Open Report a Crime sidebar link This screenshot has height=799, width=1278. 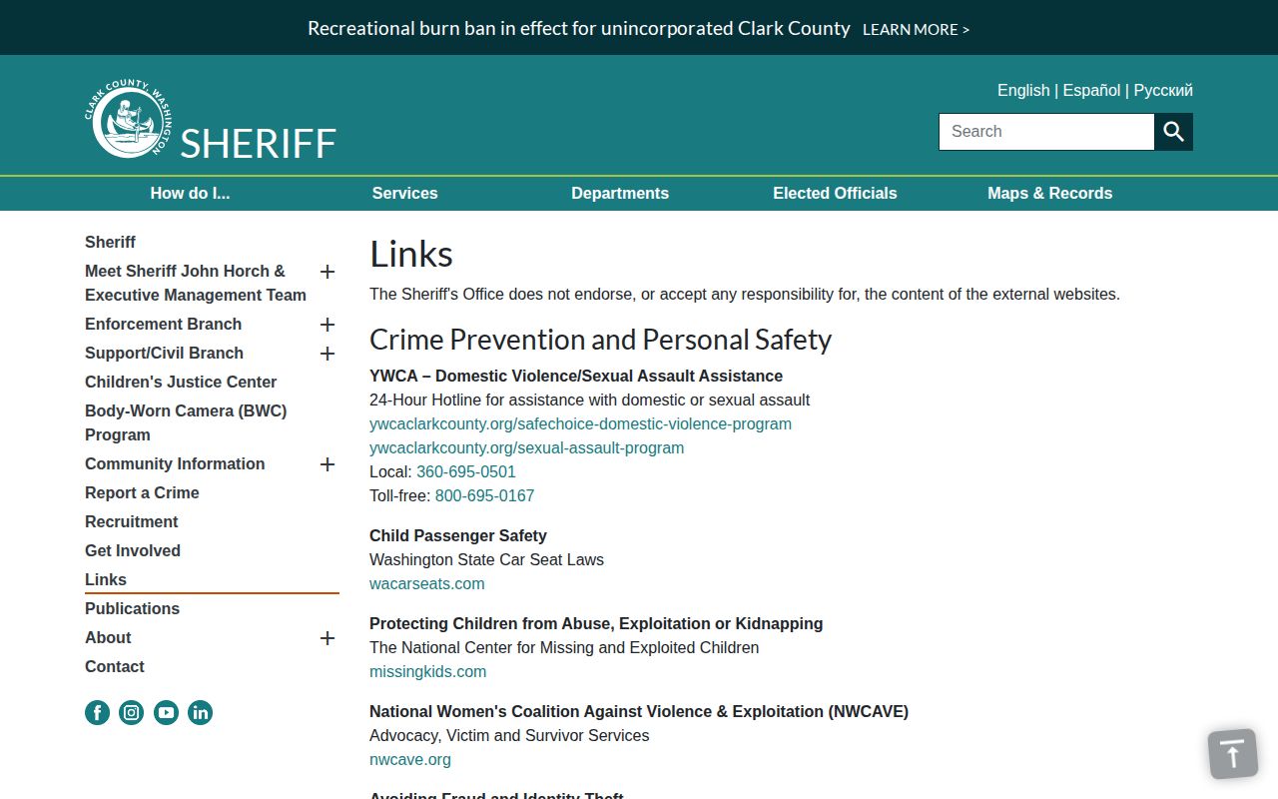click(x=142, y=492)
